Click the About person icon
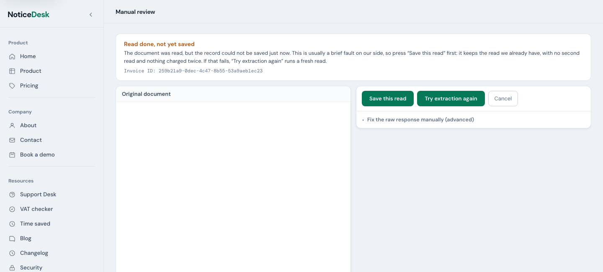Viewport: 603px width, 272px height. tap(12, 126)
